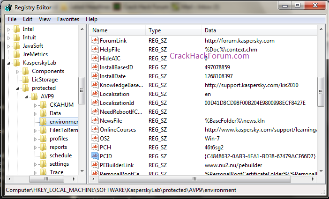The image size is (329, 199).
Task: Click the NewsFile value icon
Action: coord(95,121)
